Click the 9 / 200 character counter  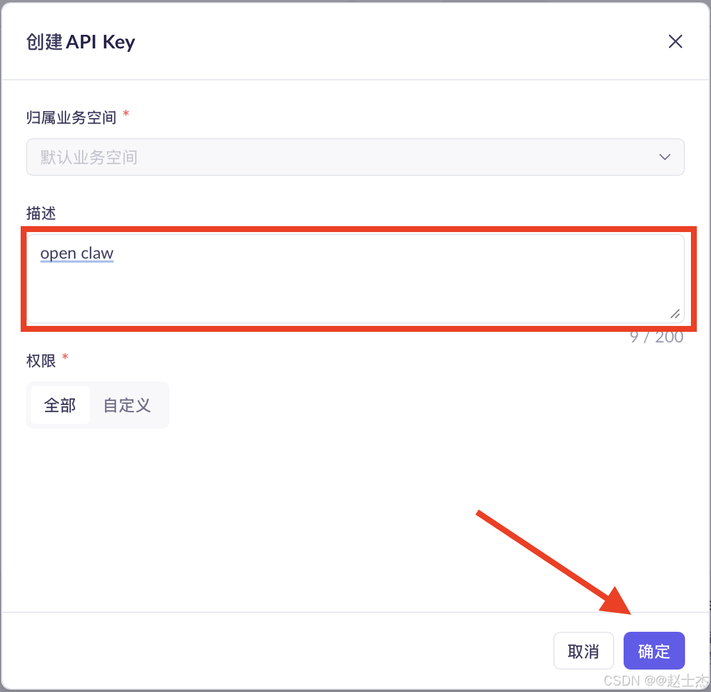point(656,337)
